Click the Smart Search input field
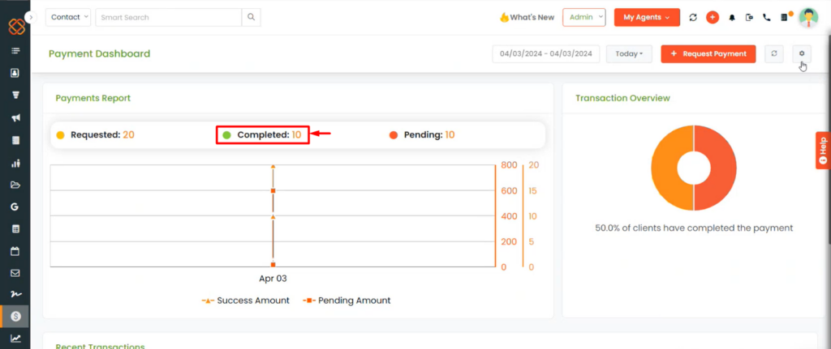The height and width of the screenshot is (349, 831). [x=168, y=17]
